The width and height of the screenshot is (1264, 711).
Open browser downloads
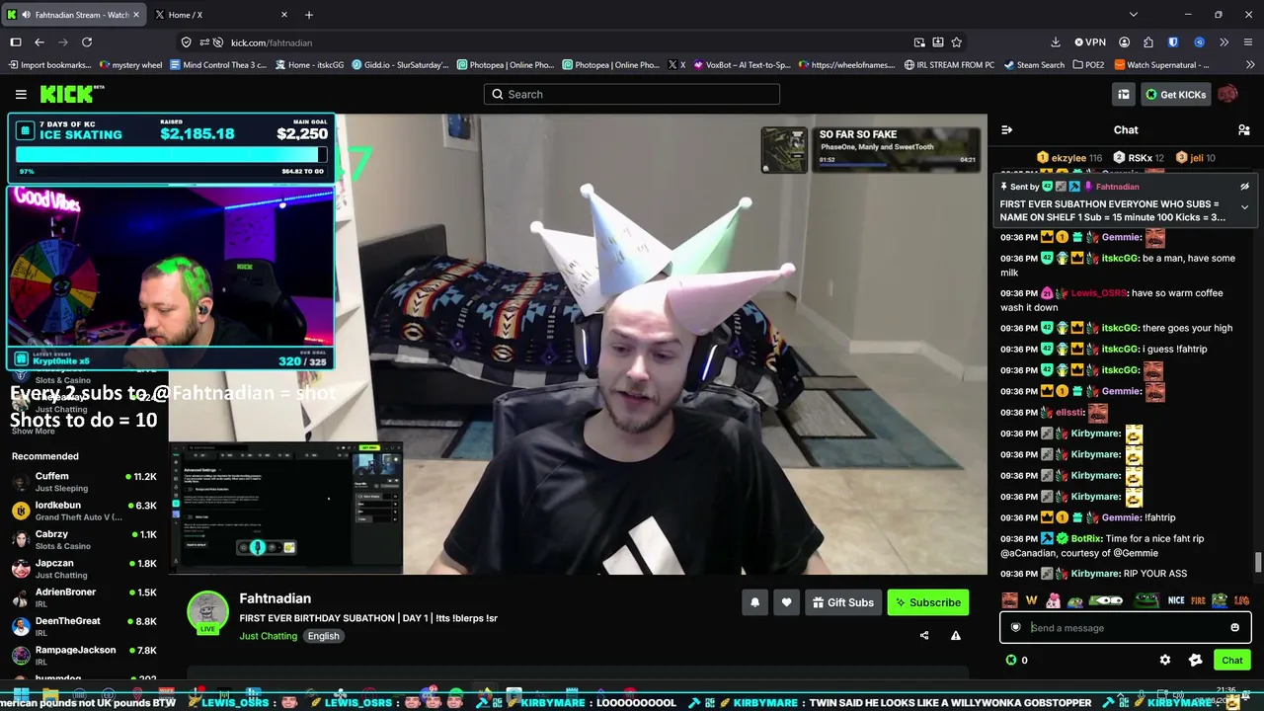coord(1056,42)
